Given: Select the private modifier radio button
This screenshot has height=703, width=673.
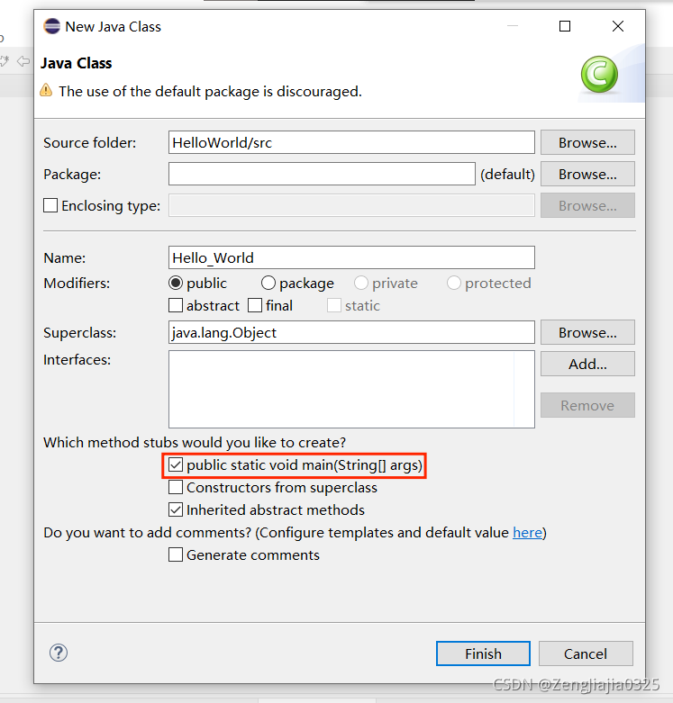Looking at the screenshot, I should (x=361, y=283).
